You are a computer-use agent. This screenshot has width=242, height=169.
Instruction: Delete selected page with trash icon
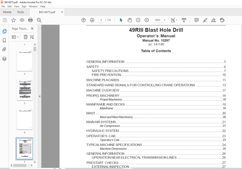click(x=25, y=37)
